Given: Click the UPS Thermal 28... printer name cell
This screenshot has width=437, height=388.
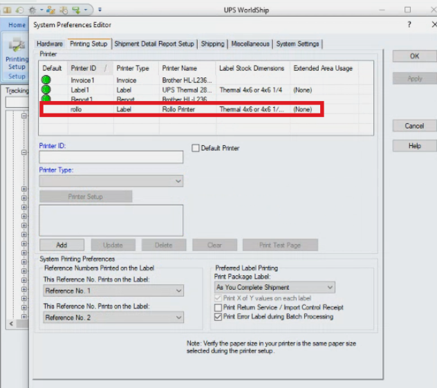Looking at the screenshot, I should (x=187, y=90).
